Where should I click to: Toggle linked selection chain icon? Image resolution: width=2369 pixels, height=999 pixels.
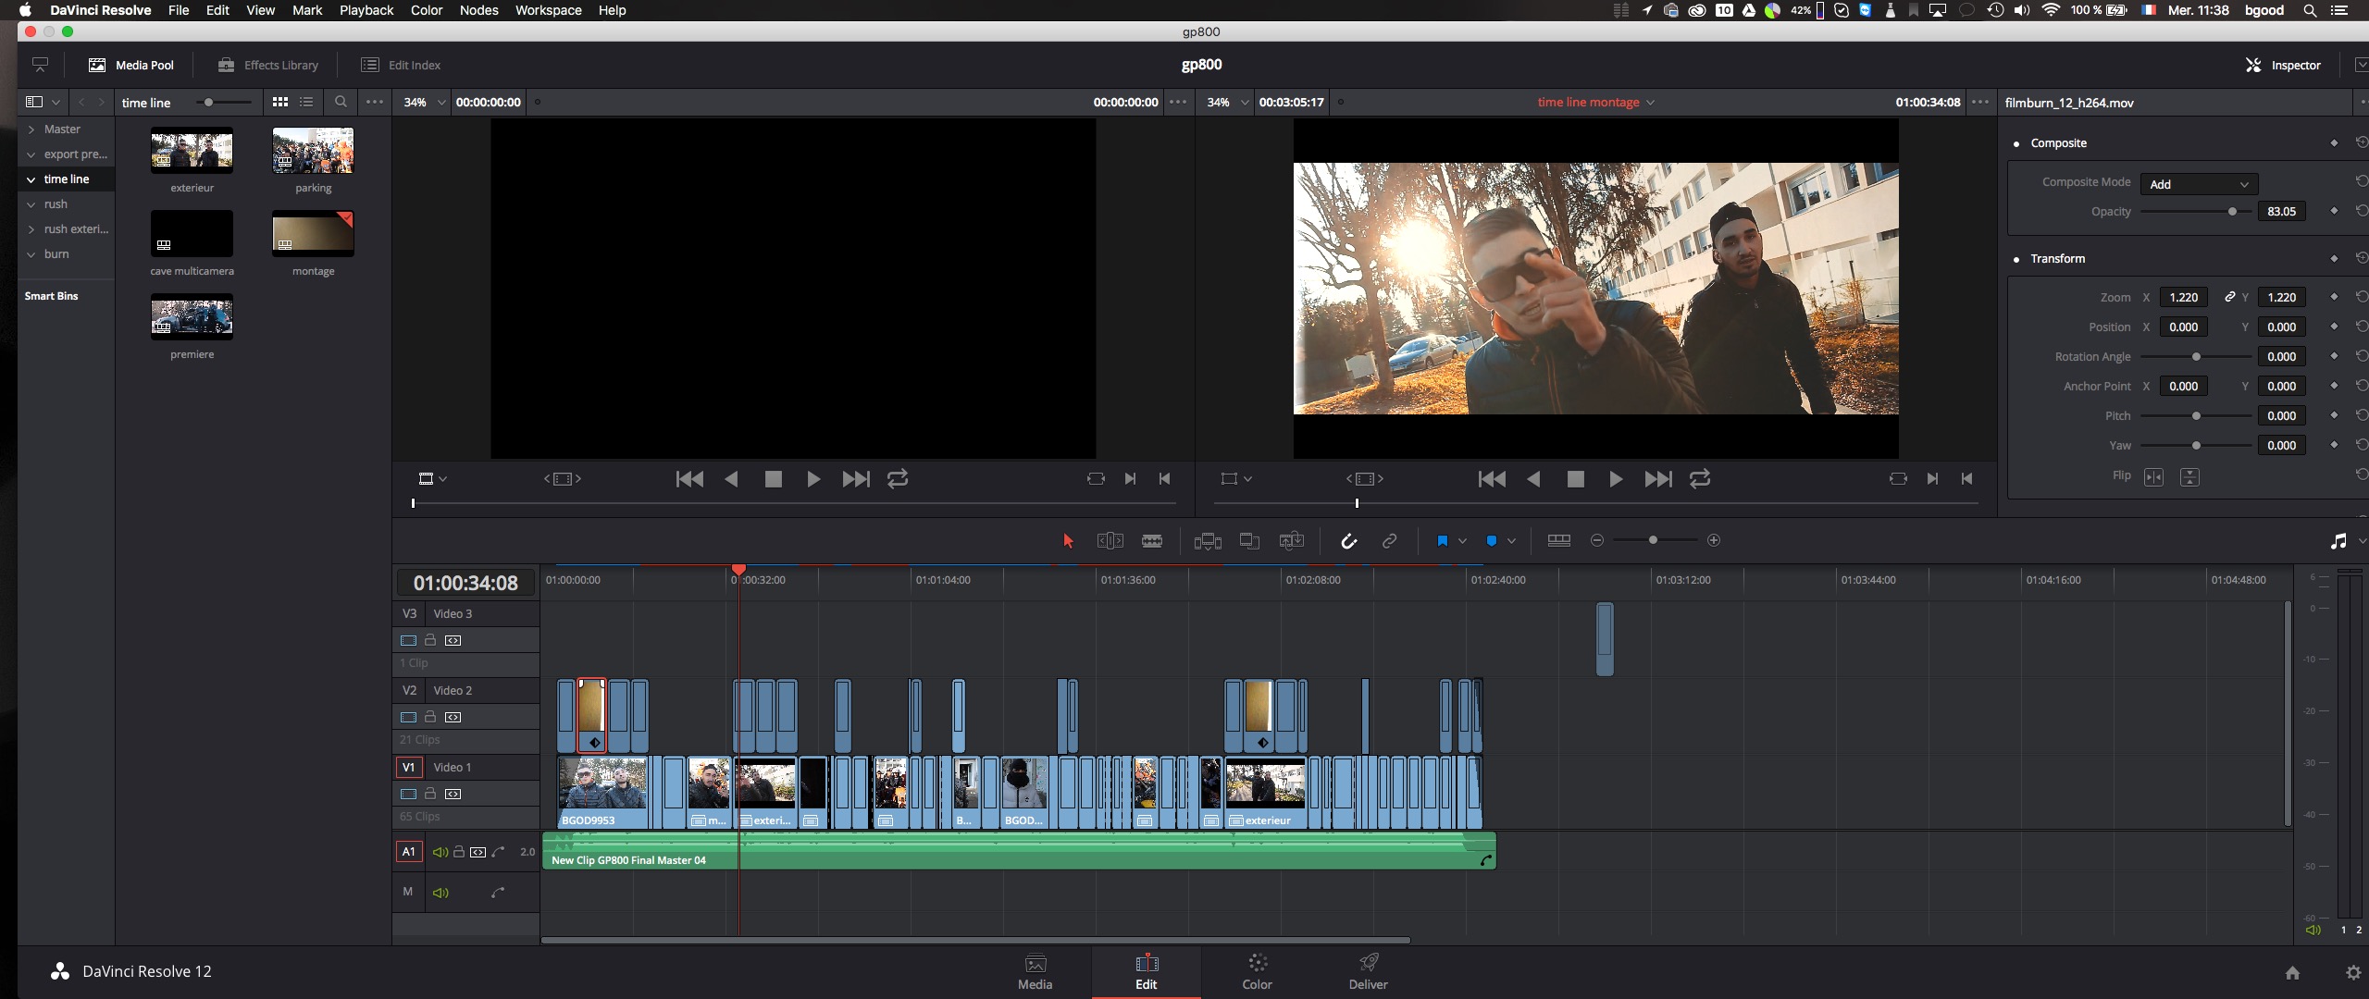(1389, 541)
